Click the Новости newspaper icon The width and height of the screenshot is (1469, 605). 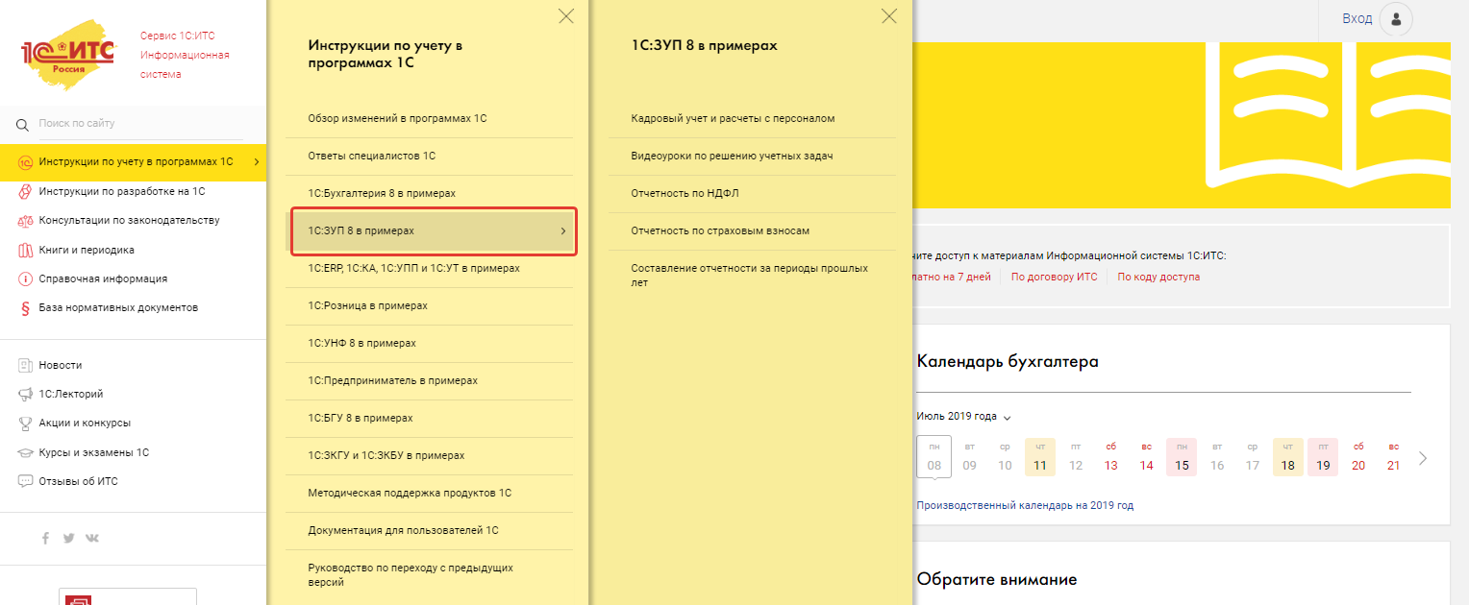pyautogui.click(x=26, y=366)
